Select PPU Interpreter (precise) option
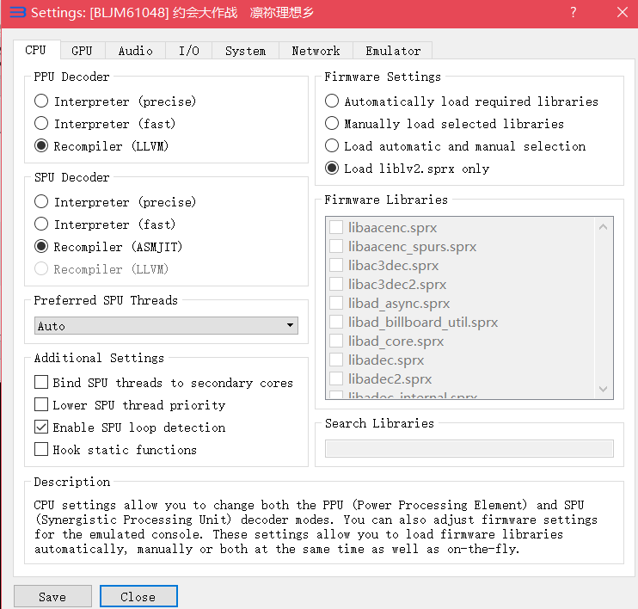The width and height of the screenshot is (638, 609). [x=41, y=101]
